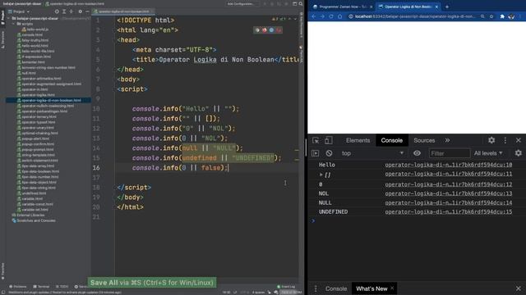Collapse the belajar-javascript-dasar root folder
Image resolution: width=526 pixels, height=295 pixels.
[8, 18]
